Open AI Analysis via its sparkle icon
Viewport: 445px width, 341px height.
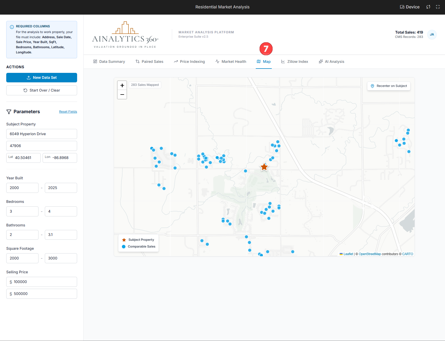[321, 61]
